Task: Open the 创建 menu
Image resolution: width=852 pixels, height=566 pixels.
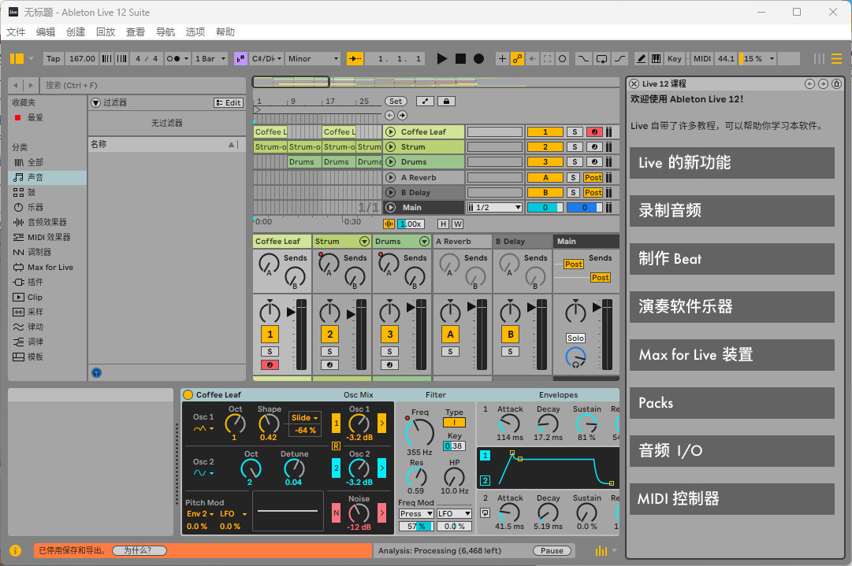Action: tap(76, 32)
